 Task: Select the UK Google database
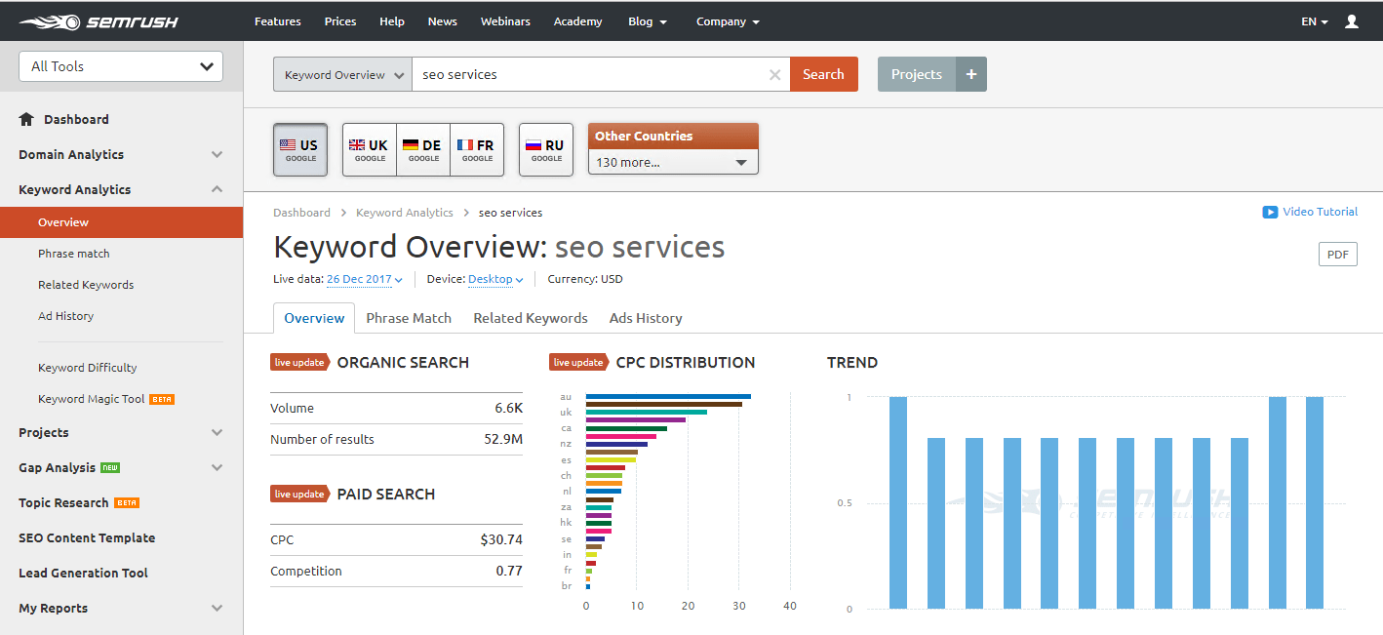coord(370,150)
